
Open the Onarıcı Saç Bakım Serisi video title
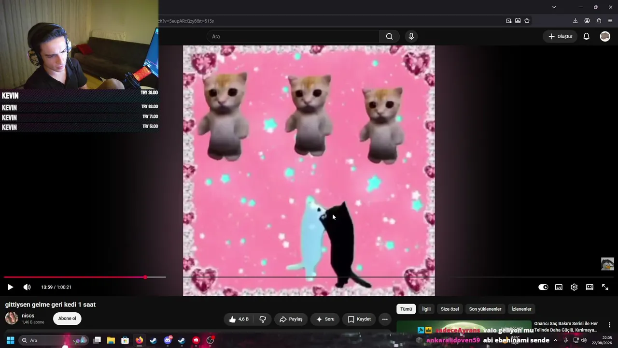(x=566, y=327)
